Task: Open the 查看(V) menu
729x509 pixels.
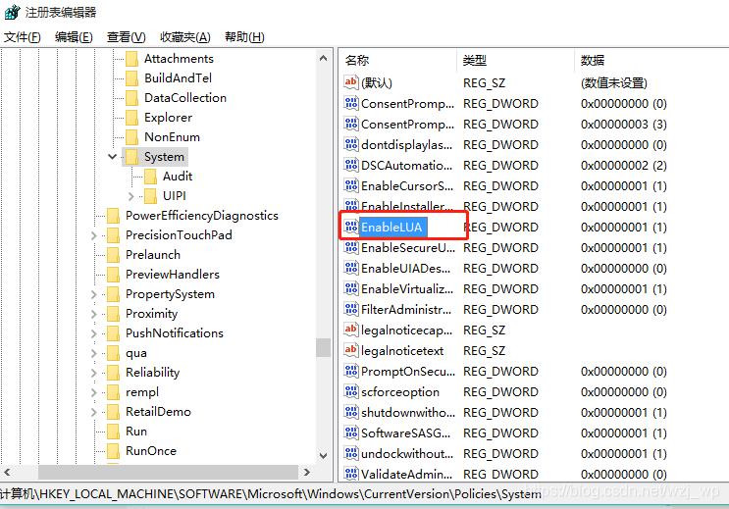Action: pyautogui.click(x=126, y=36)
